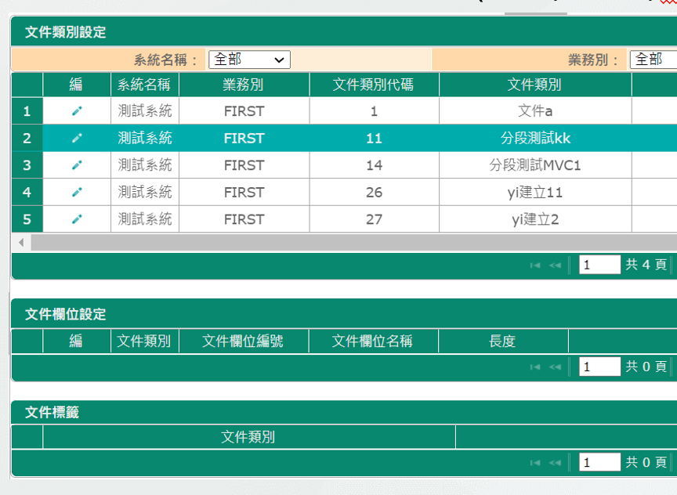Click the edit pencil for 分段測試kk row
The image size is (677, 495).
point(77,138)
